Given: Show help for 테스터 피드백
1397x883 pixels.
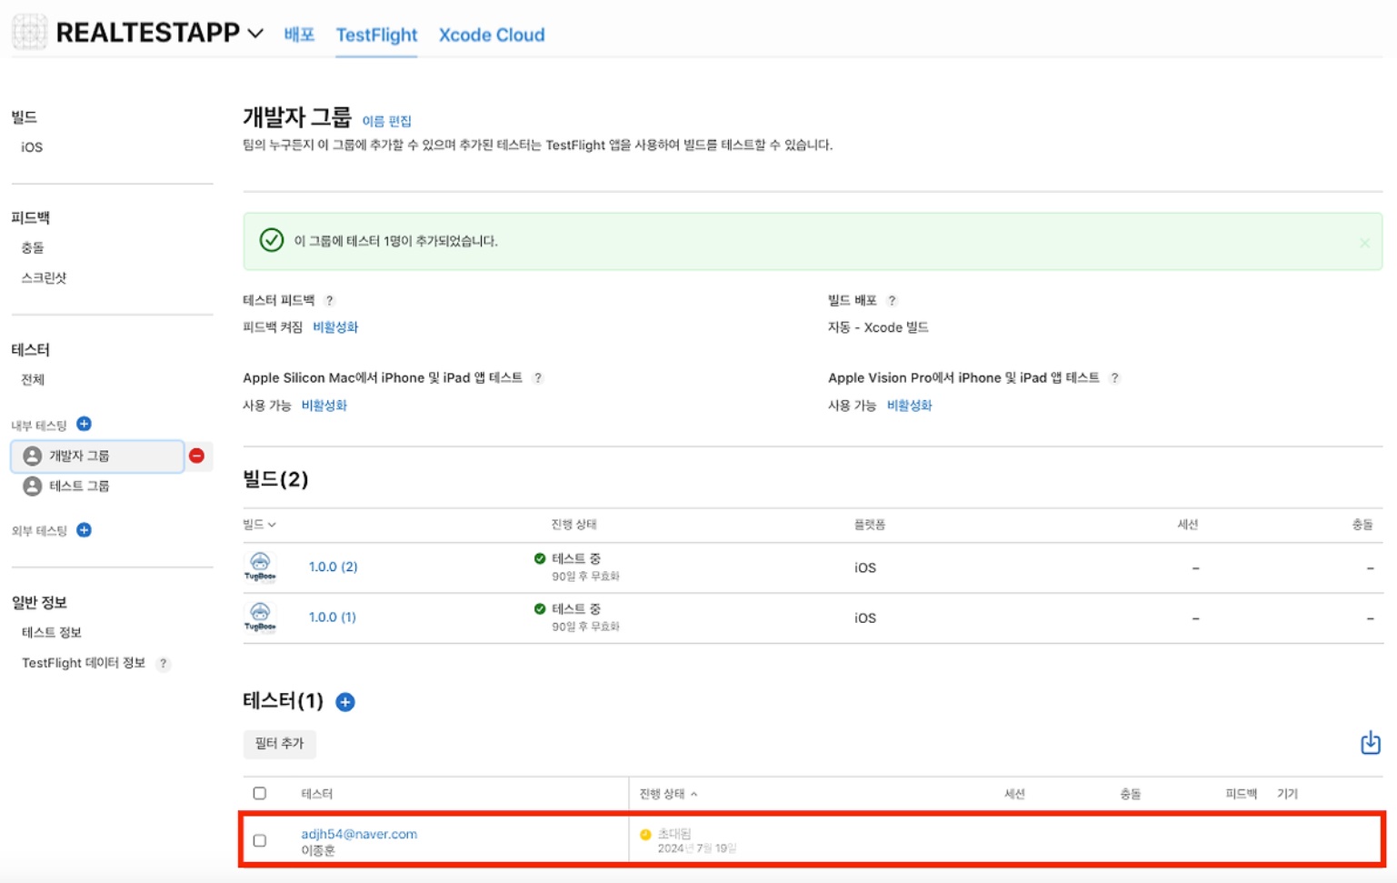Looking at the screenshot, I should click(330, 300).
